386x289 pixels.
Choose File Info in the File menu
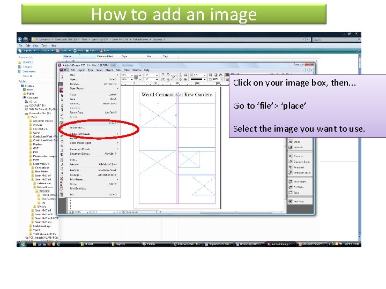(x=93, y=164)
